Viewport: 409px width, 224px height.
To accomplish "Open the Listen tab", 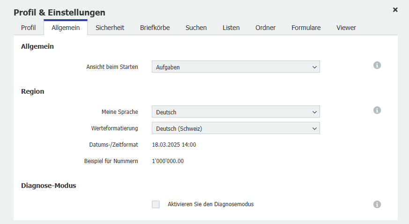I will tap(231, 28).
